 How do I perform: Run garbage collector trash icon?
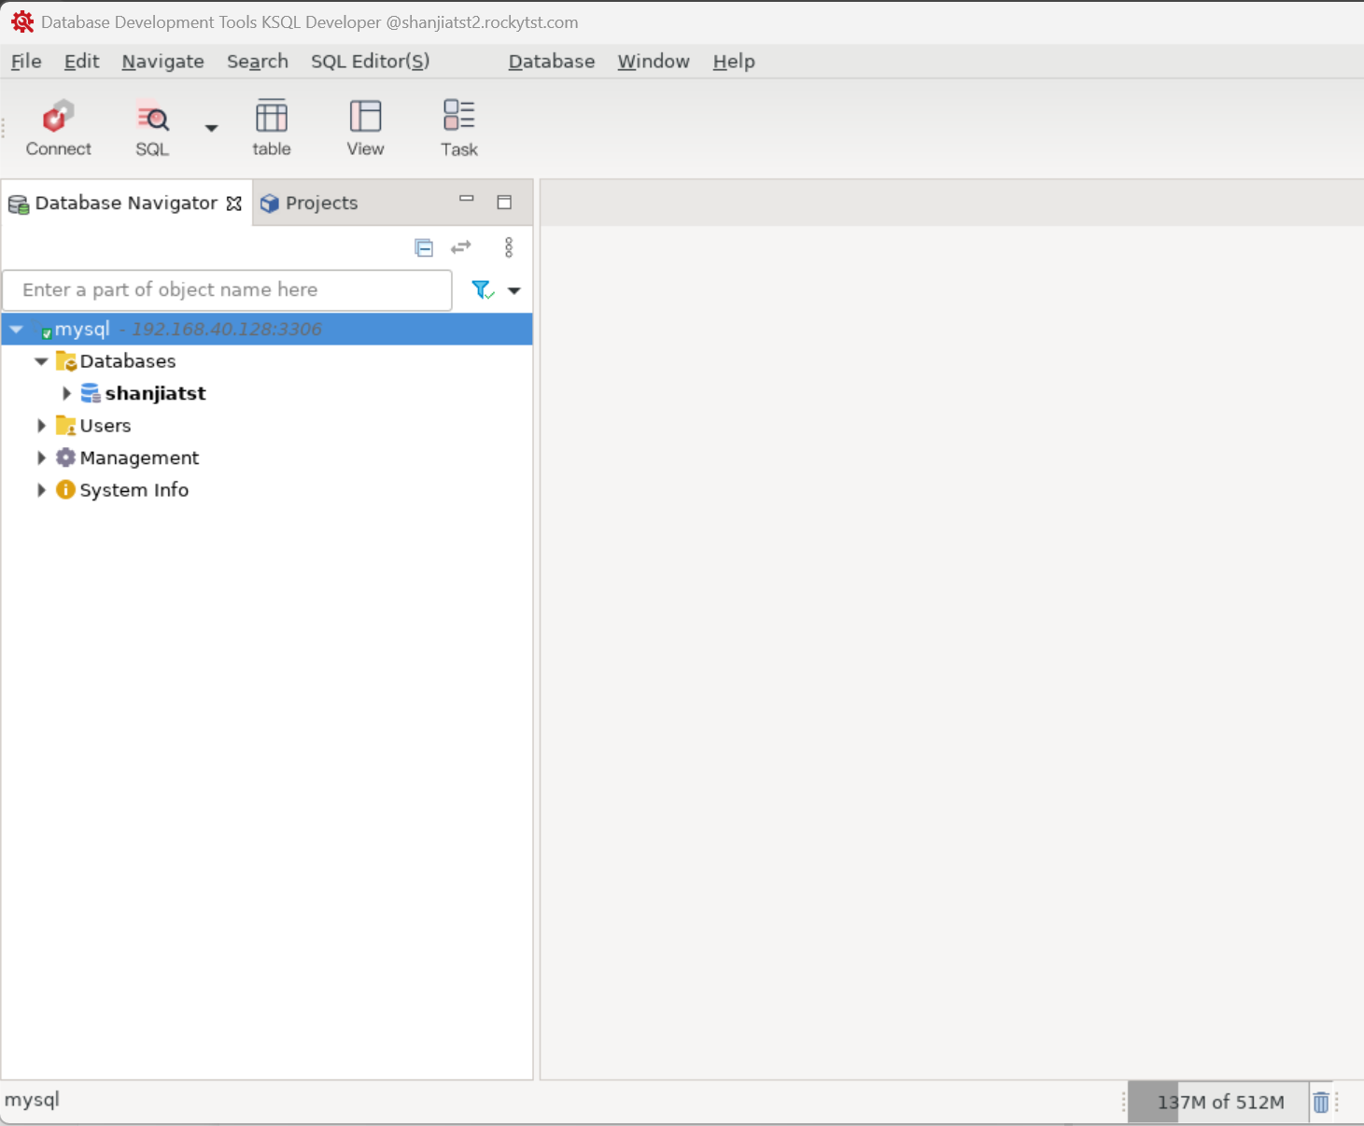click(x=1321, y=1103)
